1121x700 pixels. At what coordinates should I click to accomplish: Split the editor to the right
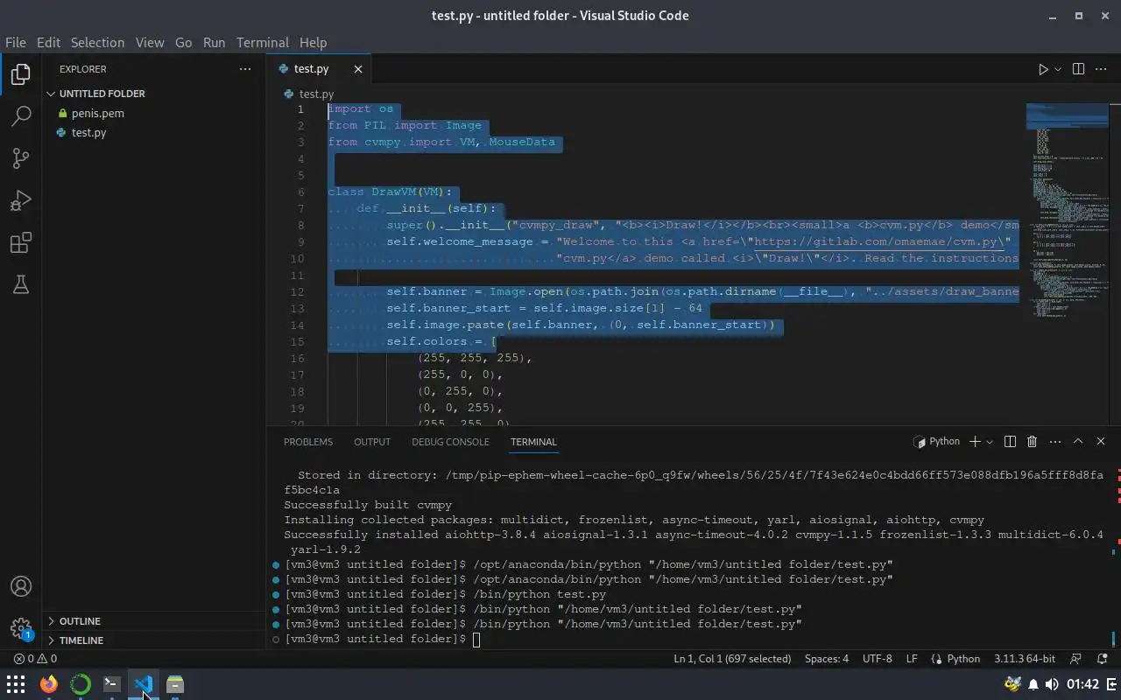[1078, 69]
